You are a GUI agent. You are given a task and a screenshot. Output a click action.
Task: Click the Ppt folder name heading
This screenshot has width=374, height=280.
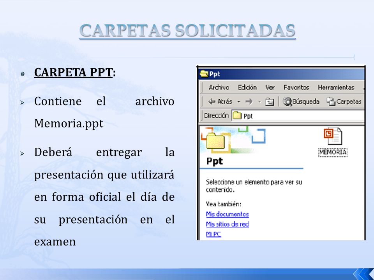click(214, 161)
